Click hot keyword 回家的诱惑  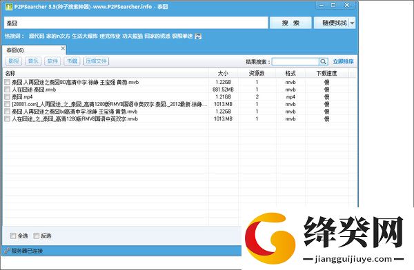click(157, 36)
